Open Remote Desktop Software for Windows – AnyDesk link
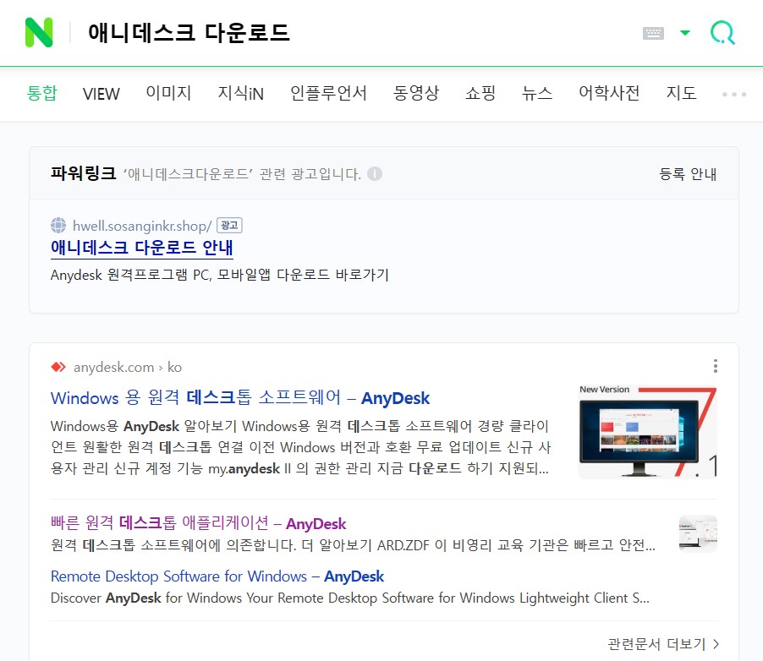The width and height of the screenshot is (763, 661). 217,576
